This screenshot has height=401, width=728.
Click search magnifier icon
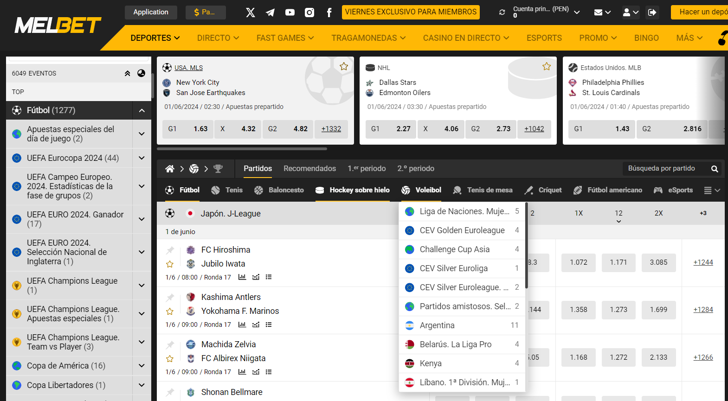point(715,169)
